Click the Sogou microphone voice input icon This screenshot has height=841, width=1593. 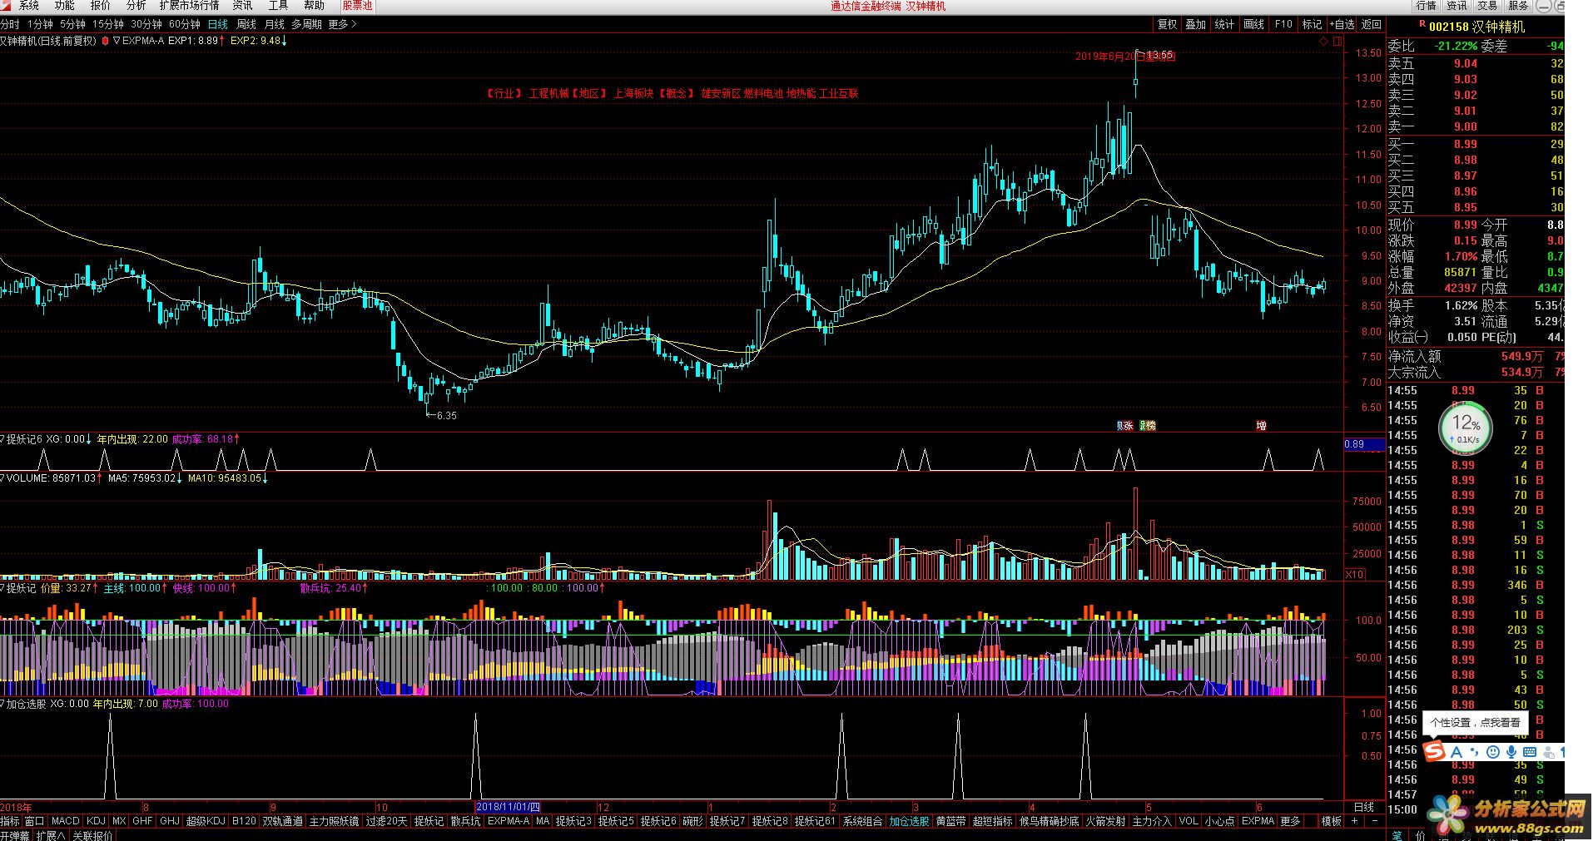(1511, 752)
